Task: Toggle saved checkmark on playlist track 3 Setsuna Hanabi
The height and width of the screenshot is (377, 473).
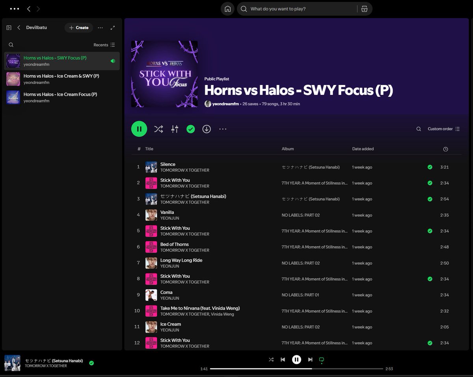Action: (x=430, y=199)
